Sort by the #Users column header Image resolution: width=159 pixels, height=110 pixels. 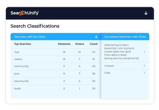coord(79,44)
